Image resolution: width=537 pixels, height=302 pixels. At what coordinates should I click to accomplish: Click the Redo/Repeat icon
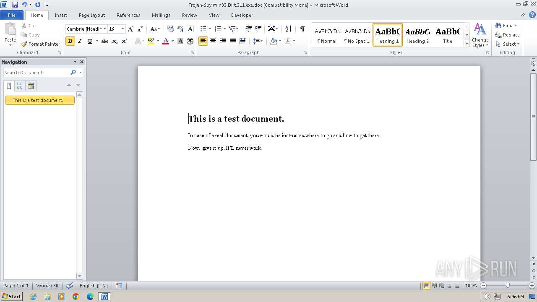click(x=38, y=5)
